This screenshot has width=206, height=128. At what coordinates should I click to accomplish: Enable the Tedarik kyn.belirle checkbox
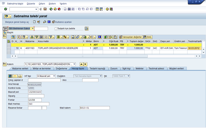pos(56,29)
